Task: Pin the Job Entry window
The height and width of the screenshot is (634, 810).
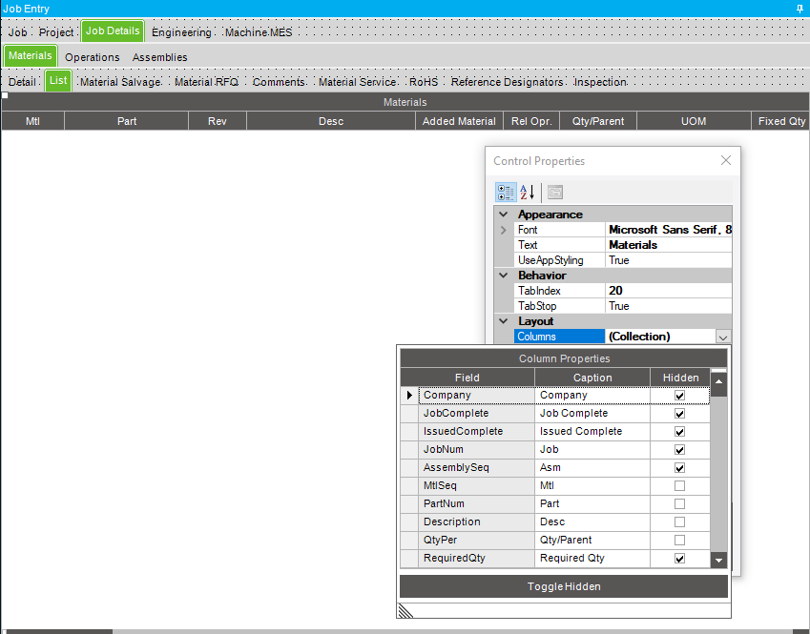Action: point(800,9)
